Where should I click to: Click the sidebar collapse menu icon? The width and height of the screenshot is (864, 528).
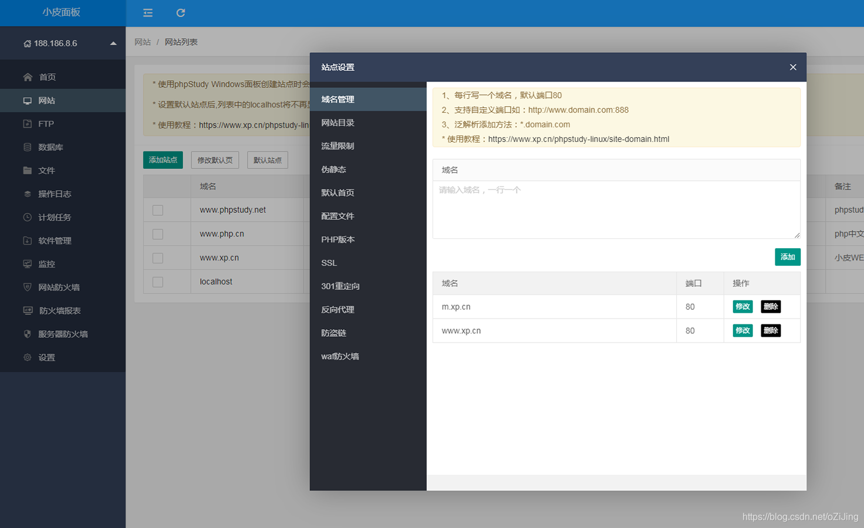click(148, 13)
